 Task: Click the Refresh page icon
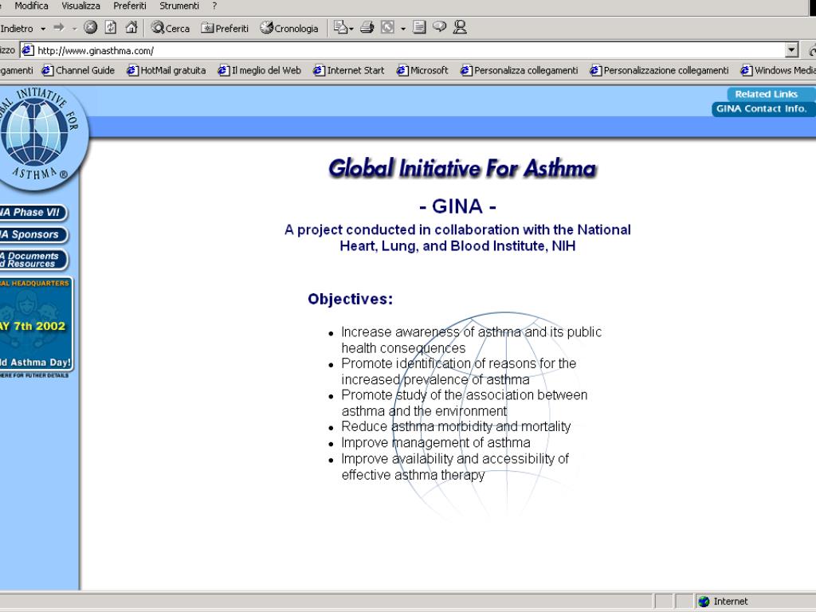(110, 27)
